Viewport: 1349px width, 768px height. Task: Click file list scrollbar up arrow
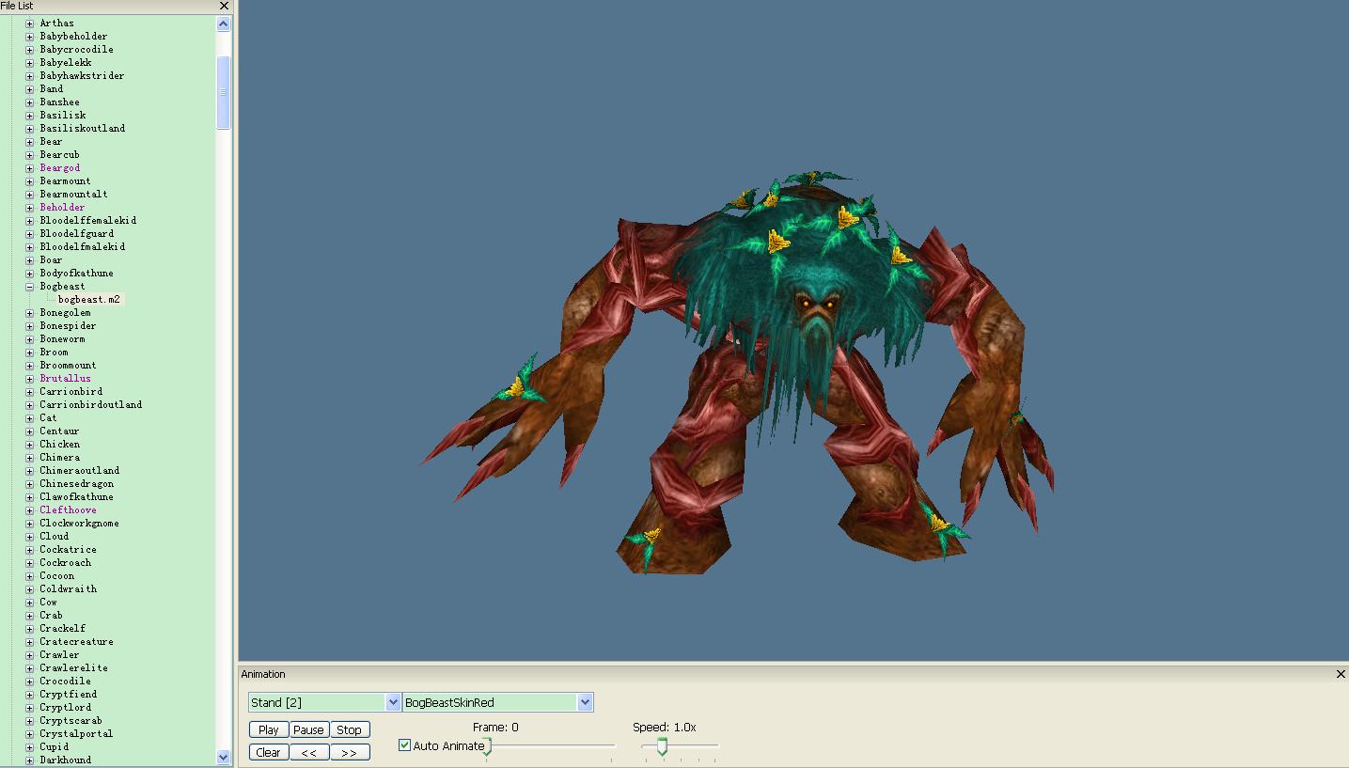pyautogui.click(x=224, y=24)
